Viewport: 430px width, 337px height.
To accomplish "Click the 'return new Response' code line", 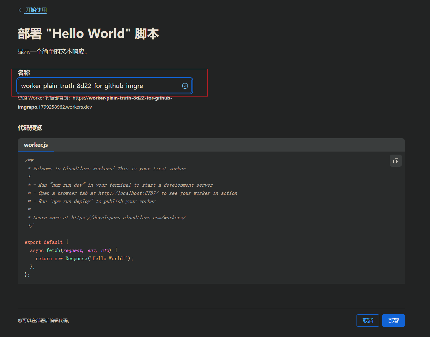I will (84, 258).
